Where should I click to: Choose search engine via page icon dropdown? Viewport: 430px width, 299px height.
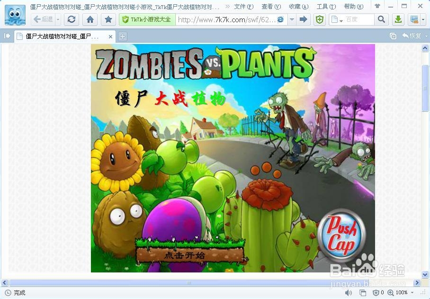point(337,19)
